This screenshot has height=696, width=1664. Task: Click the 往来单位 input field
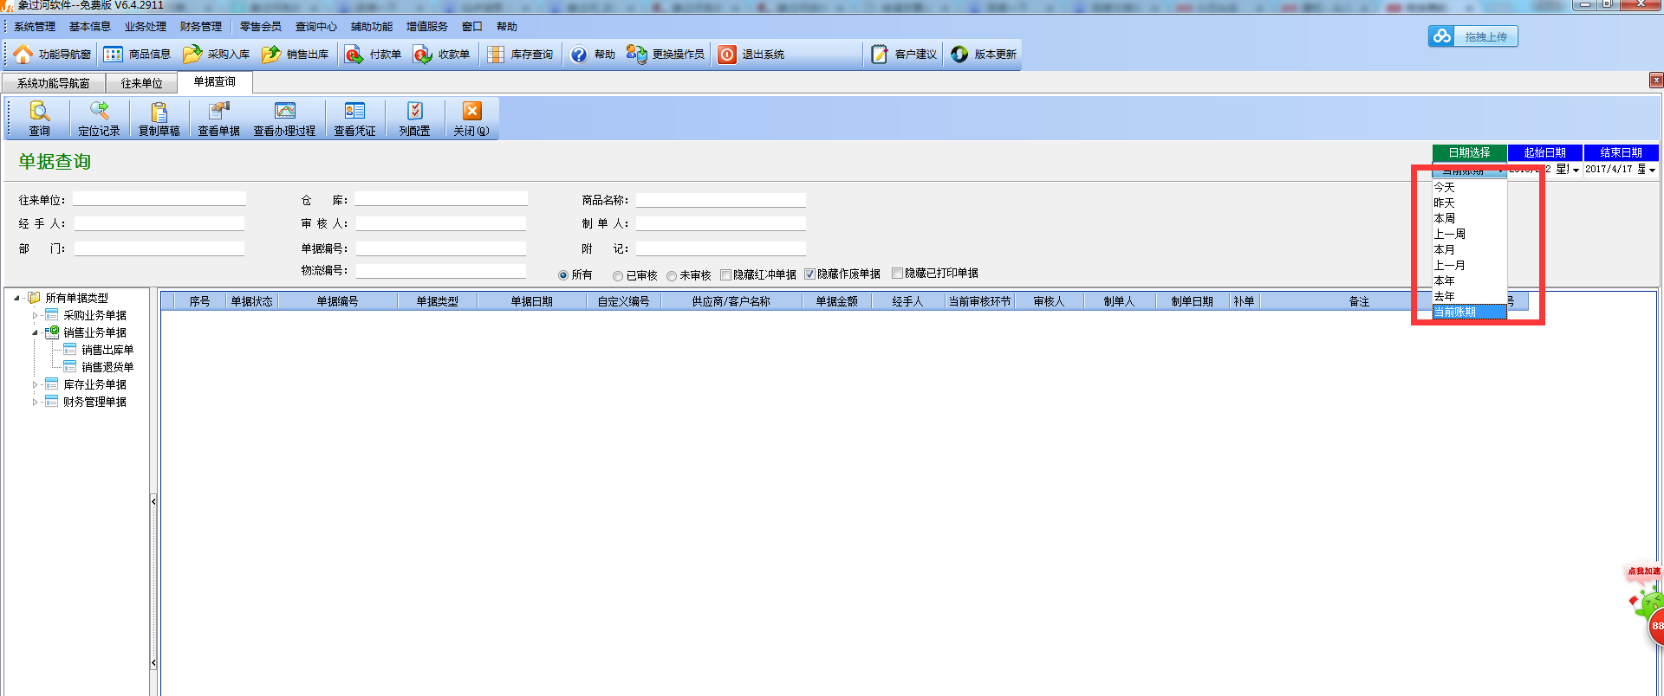pyautogui.click(x=159, y=199)
